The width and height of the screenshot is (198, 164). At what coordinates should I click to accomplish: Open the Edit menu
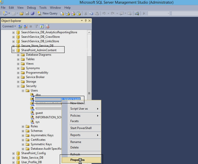(11, 8)
